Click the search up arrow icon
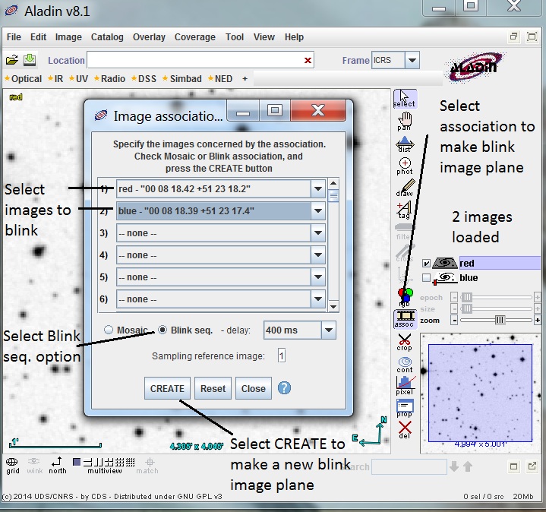The width and height of the screenshot is (546, 512). coord(468,466)
